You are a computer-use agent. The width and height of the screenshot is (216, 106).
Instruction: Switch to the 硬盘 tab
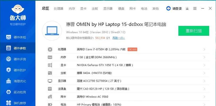pyautogui.click(x=121, y=8)
